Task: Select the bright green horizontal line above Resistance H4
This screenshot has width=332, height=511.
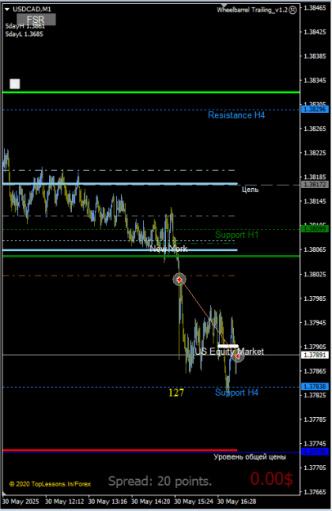Action: point(151,92)
